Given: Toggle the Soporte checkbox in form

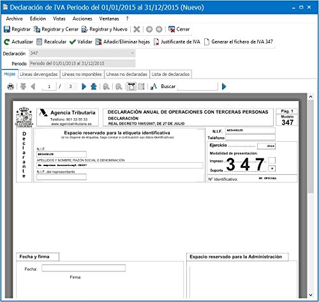Looking at the screenshot, I should pos(272,169).
